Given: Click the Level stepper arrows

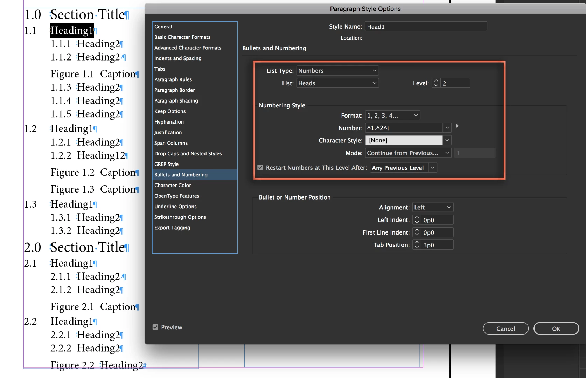Looking at the screenshot, I should click(x=436, y=83).
